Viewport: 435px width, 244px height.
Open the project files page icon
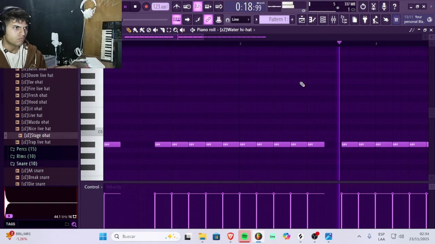coord(354,20)
